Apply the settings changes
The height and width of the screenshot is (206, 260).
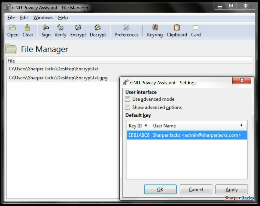pos(232,189)
